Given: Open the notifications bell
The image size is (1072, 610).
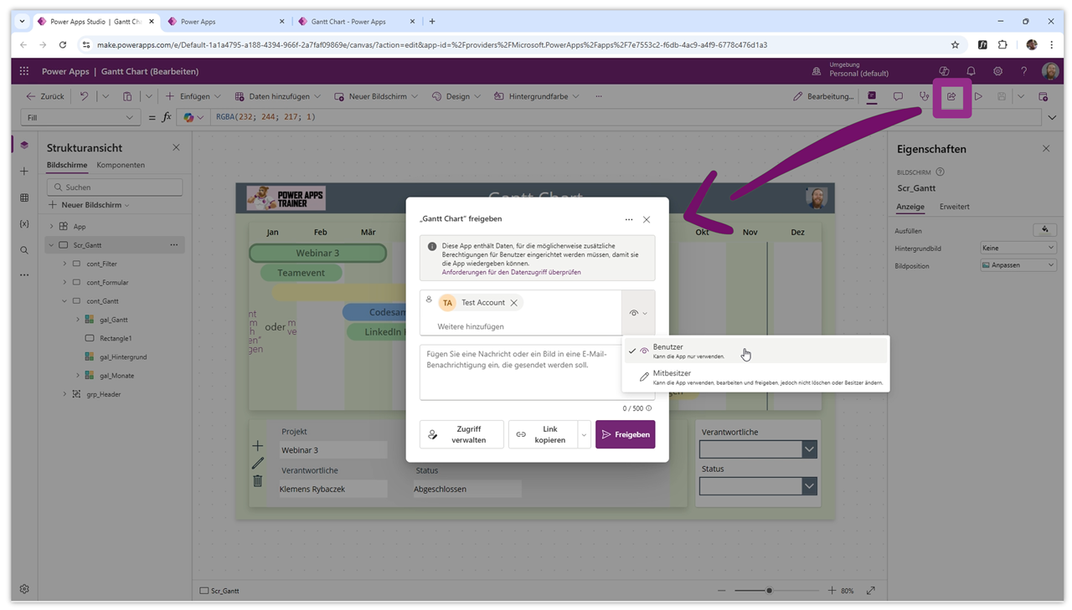Looking at the screenshot, I should tap(971, 72).
